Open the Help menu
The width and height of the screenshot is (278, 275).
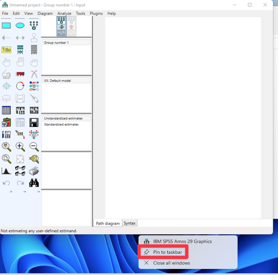(112, 13)
